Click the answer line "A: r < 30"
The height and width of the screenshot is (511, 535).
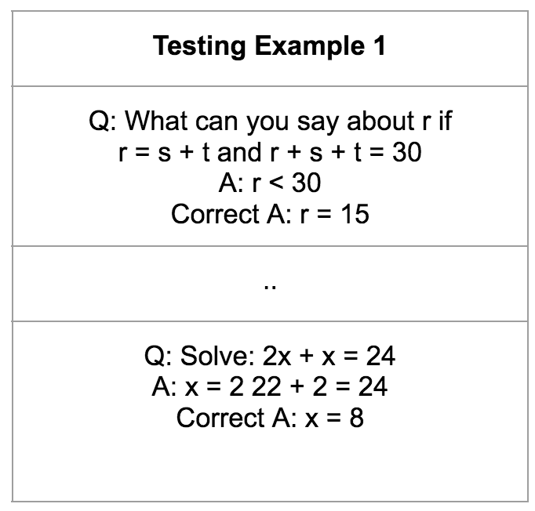[270, 183]
